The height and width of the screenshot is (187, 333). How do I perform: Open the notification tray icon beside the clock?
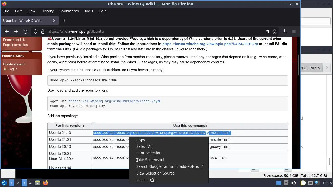coord(317,183)
